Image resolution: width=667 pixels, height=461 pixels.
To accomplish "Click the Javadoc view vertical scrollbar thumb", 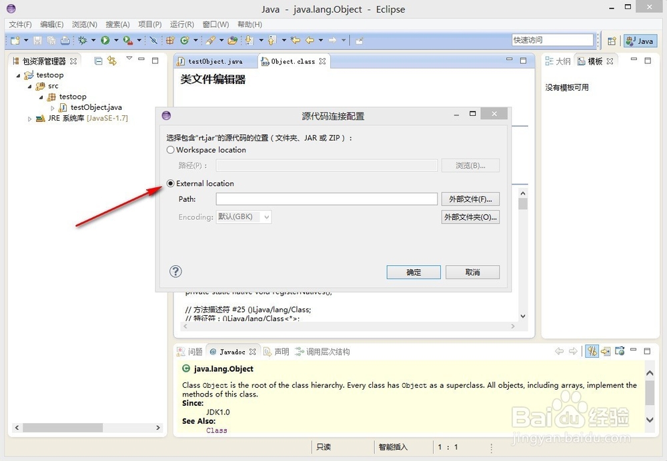I will [x=650, y=392].
